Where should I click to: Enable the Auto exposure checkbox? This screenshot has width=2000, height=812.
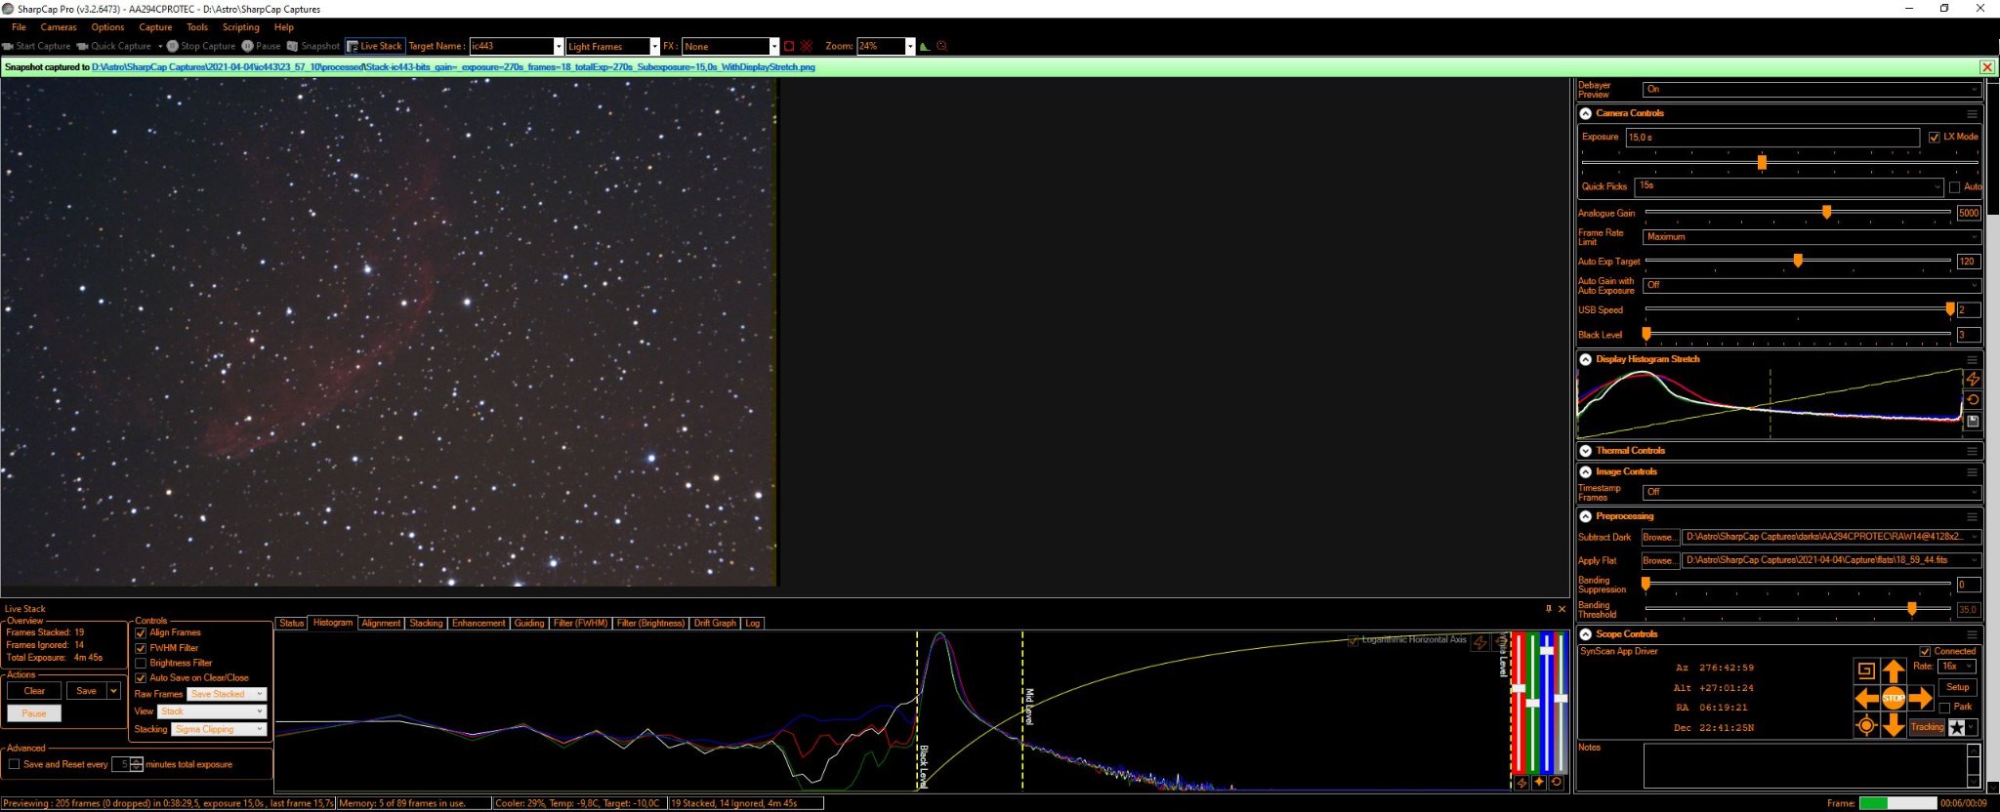click(x=1954, y=187)
